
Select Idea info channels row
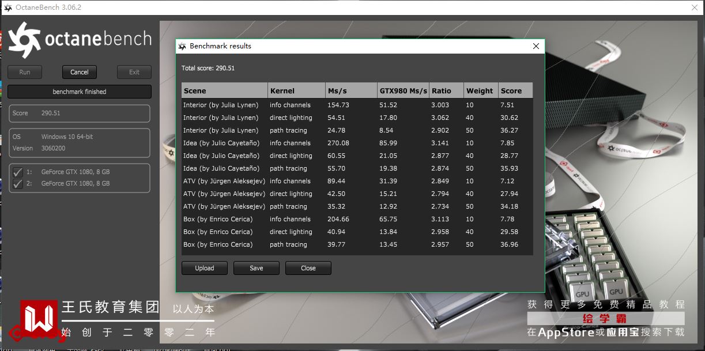click(357, 143)
